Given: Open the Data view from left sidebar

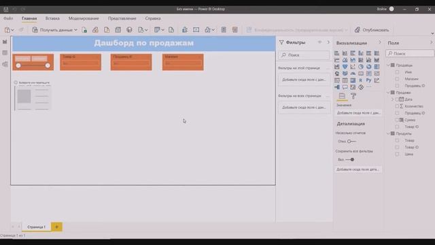Looking at the screenshot, I should click(x=5, y=53).
